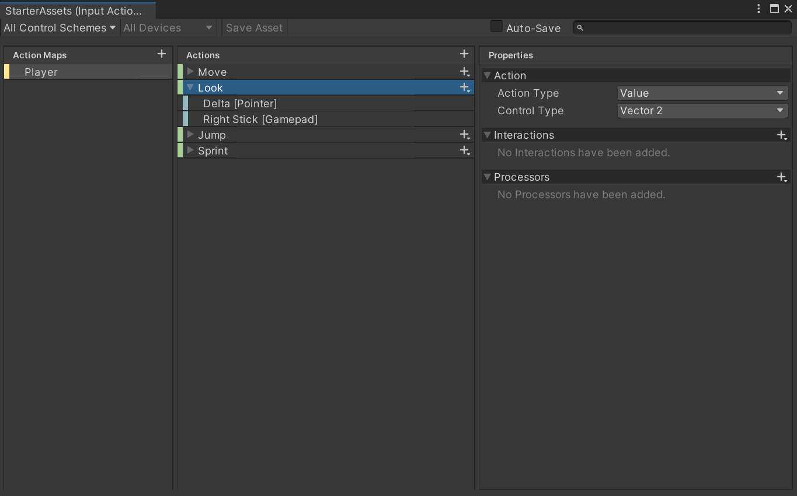The width and height of the screenshot is (797, 496).
Task: Click the Action Maps panel header text
Action: click(40, 55)
